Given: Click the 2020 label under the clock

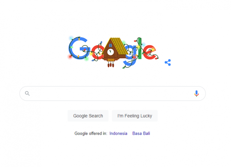Looking at the screenshot, I should click(x=111, y=60).
